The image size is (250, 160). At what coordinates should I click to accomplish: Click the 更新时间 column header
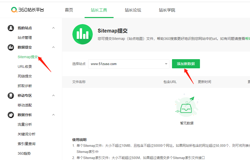click(205, 82)
